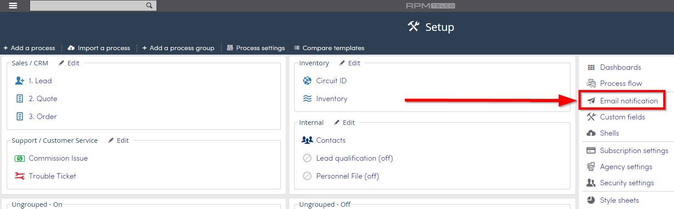This screenshot has height=209, width=674.
Task: Click the Shells cloud icon
Action: [591, 133]
